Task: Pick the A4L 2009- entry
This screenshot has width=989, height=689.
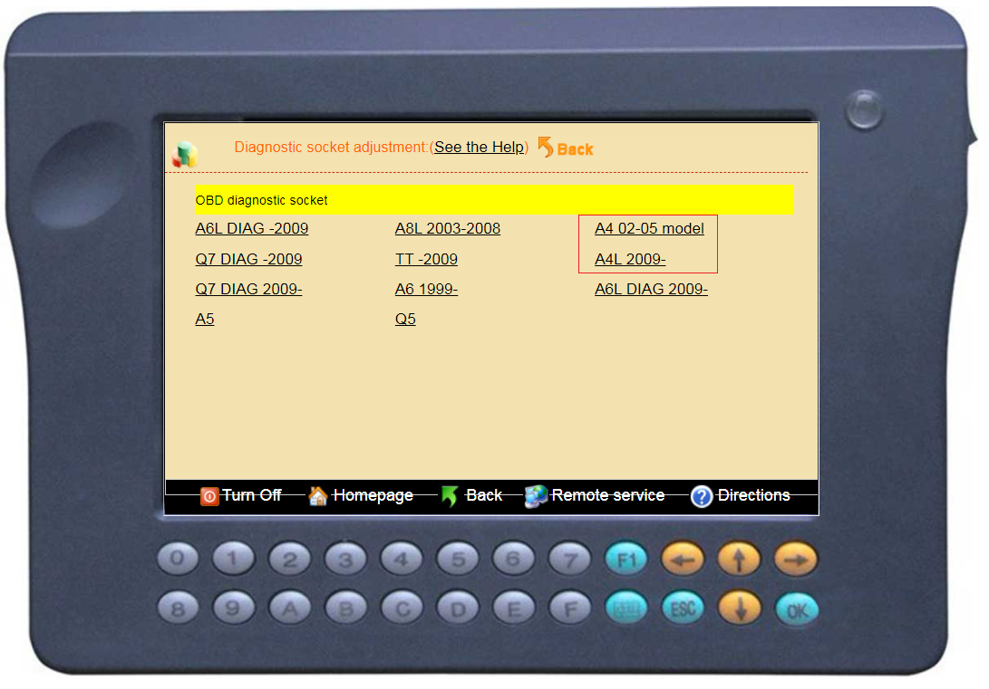Action: (x=630, y=260)
